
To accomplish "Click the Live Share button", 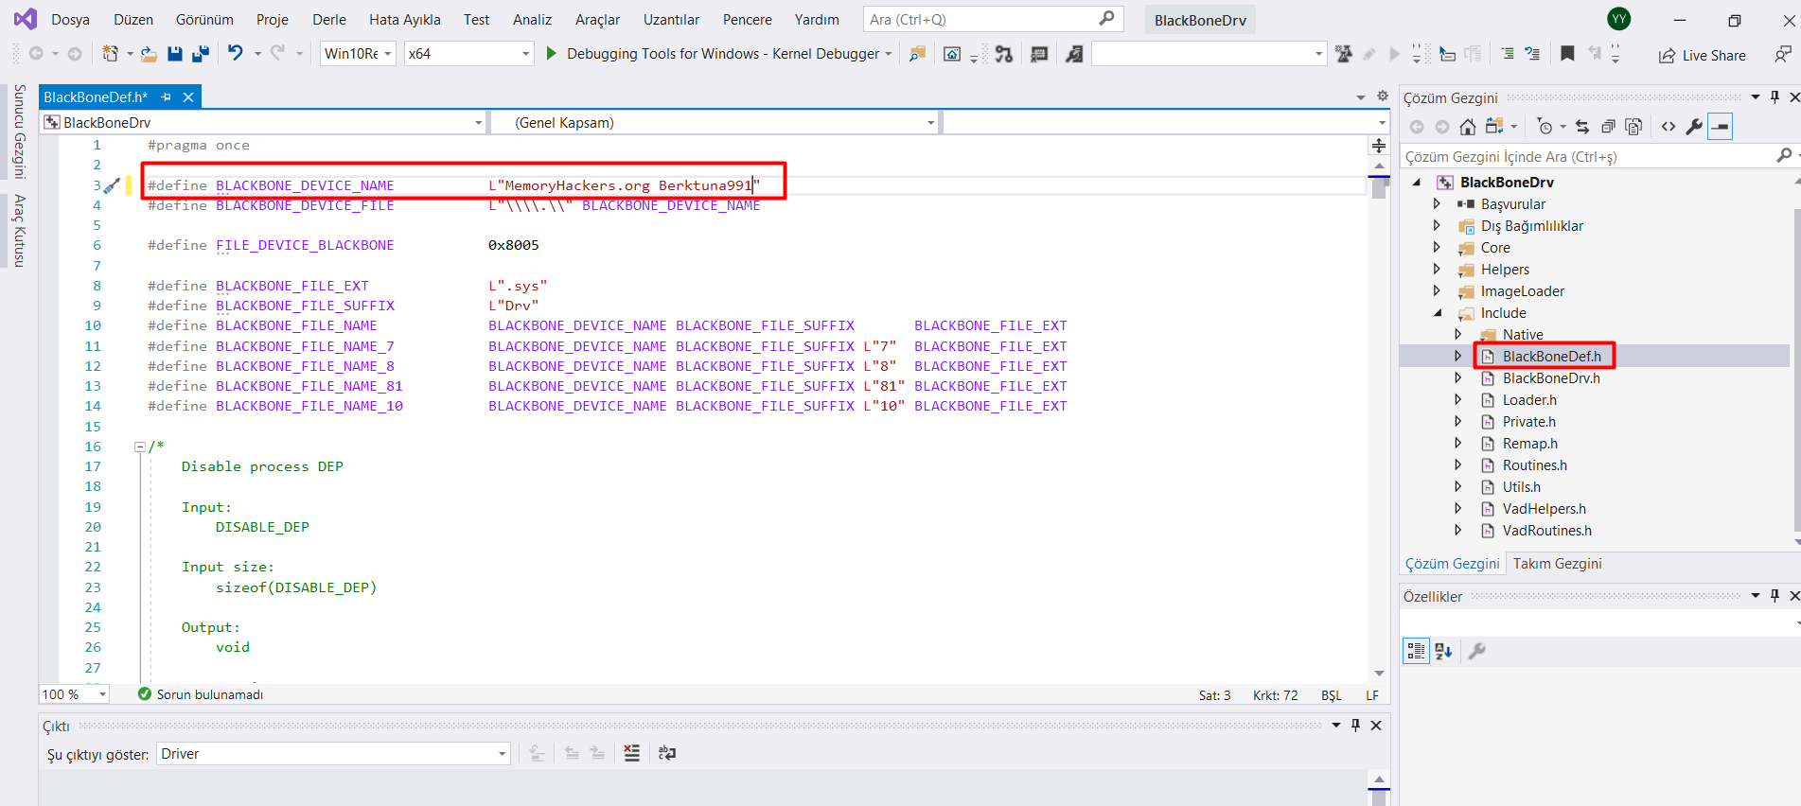I will tap(1703, 56).
